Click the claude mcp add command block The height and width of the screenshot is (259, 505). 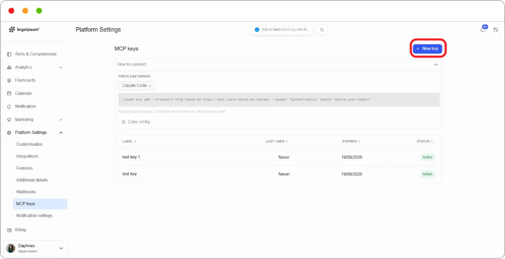[x=279, y=100]
